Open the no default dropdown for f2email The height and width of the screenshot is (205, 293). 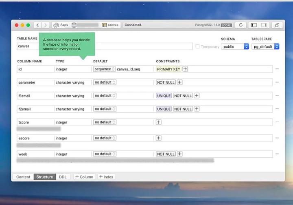[x=105, y=109]
